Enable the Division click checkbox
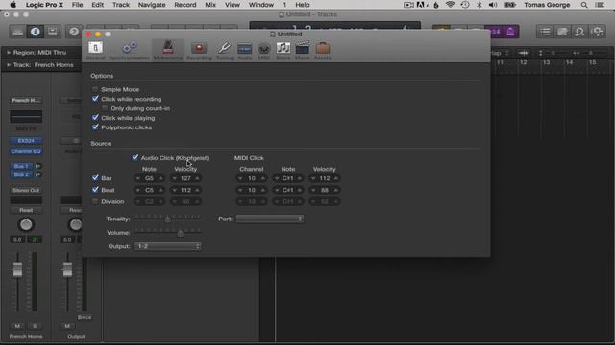Image resolution: width=615 pixels, height=345 pixels. click(x=95, y=201)
